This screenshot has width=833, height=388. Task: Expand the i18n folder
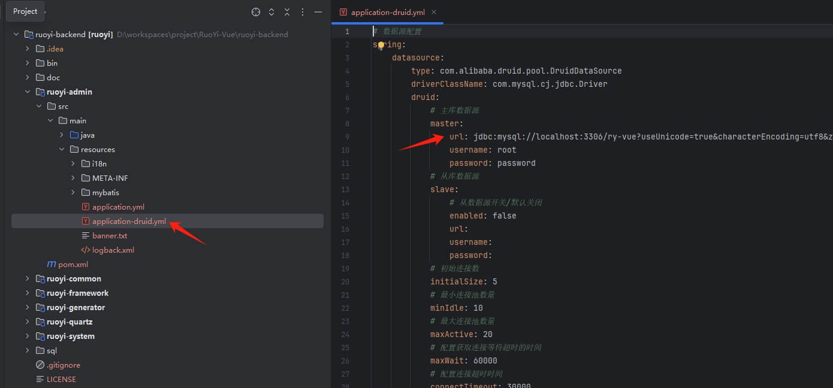(x=73, y=164)
